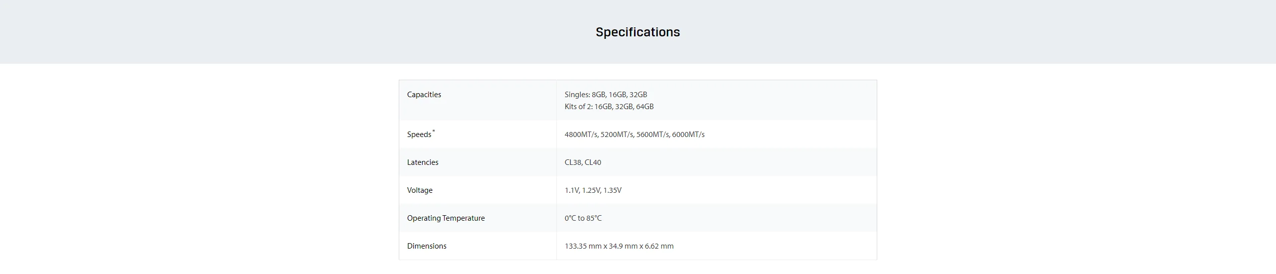Click the 133.35 mm dimensions value
Image resolution: width=1276 pixels, height=274 pixels.
click(x=619, y=246)
